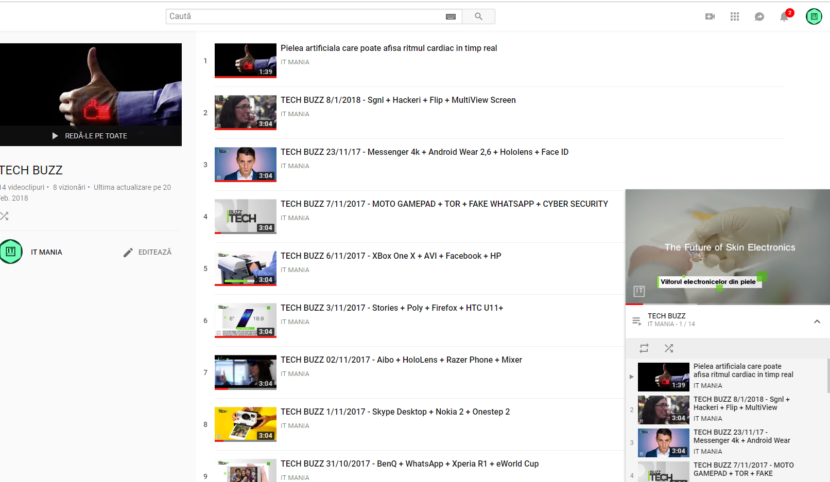Open the upload video camera icon
The image size is (830, 482).
click(x=710, y=16)
